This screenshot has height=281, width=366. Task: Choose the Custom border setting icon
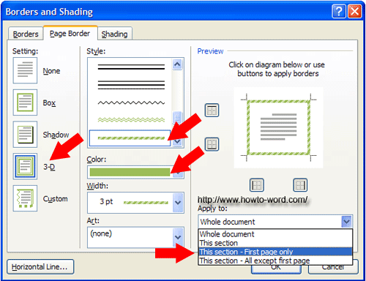tap(25, 198)
